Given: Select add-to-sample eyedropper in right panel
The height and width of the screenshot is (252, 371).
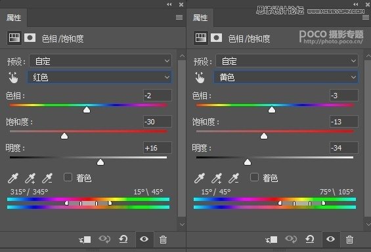Looking at the screenshot, I should pyautogui.click(x=217, y=178).
